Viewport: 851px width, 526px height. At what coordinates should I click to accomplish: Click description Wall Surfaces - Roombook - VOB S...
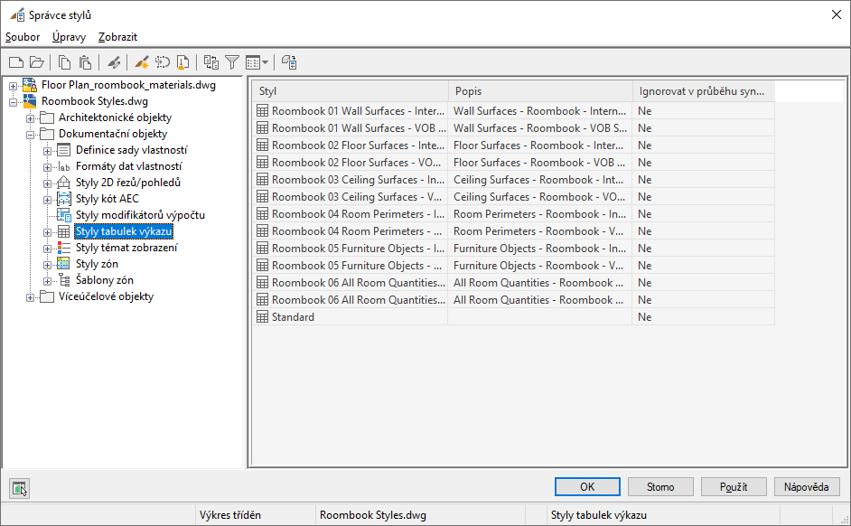coord(540,128)
